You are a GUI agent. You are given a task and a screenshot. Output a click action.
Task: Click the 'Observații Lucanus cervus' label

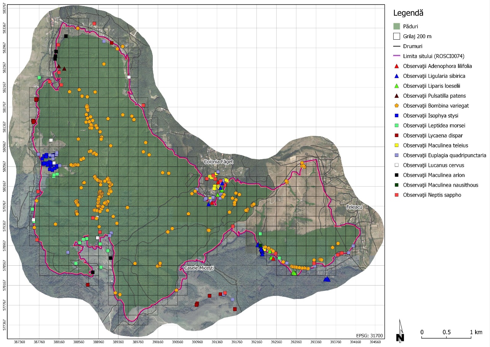coord(434,165)
